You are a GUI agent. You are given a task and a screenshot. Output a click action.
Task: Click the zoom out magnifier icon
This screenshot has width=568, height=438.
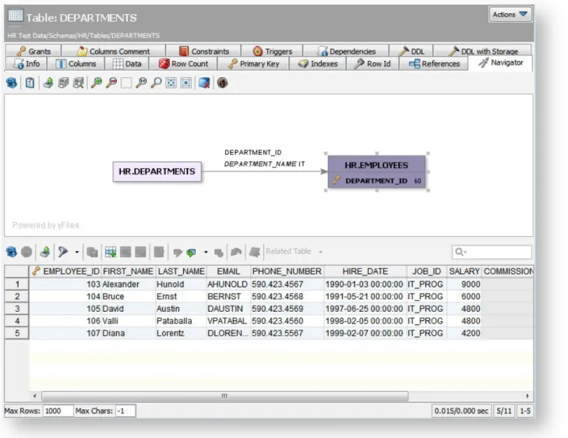pos(111,83)
